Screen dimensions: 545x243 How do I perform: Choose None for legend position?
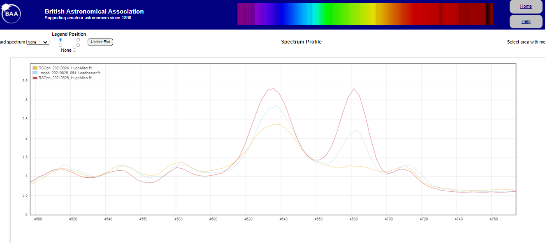(x=74, y=50)
